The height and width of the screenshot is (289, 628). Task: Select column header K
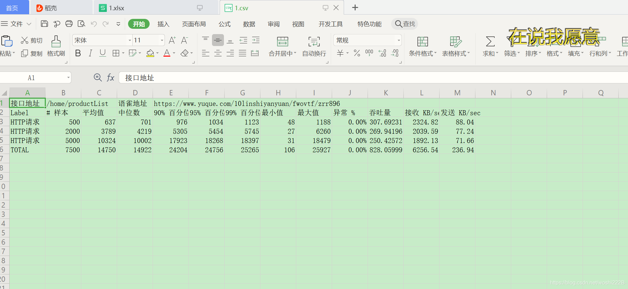pos(386,93)
